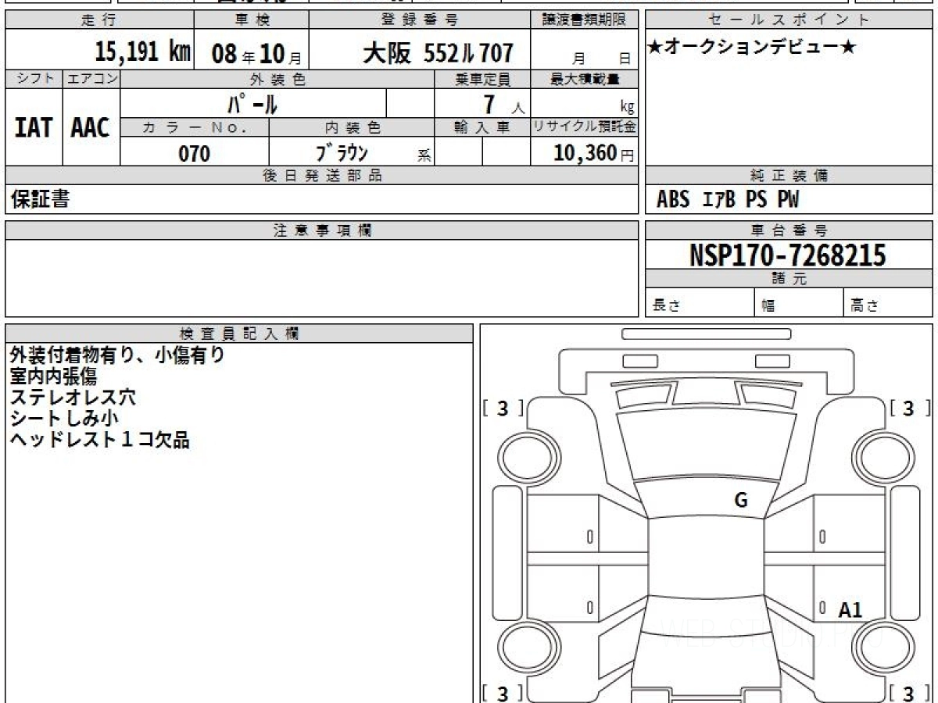
Task: Click the empty 注意事項欄 notes field
Action: (x=322, y=278)
